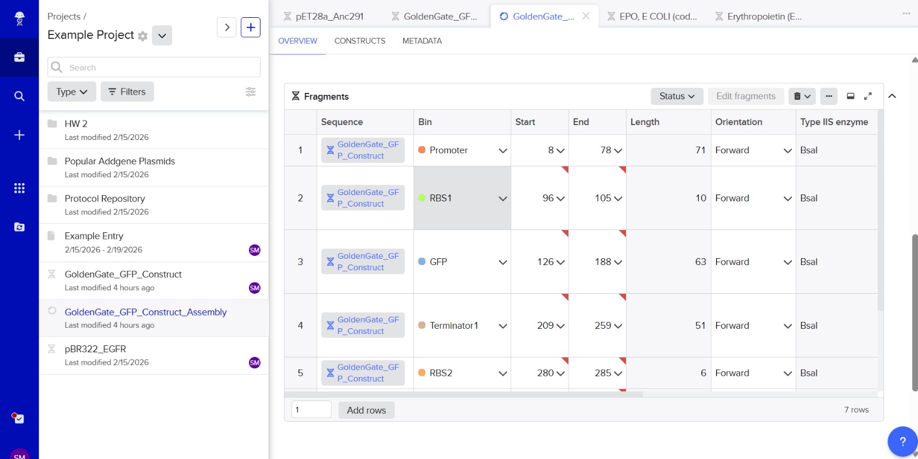Click the sidebar magnifier search icon

[19, 96]
